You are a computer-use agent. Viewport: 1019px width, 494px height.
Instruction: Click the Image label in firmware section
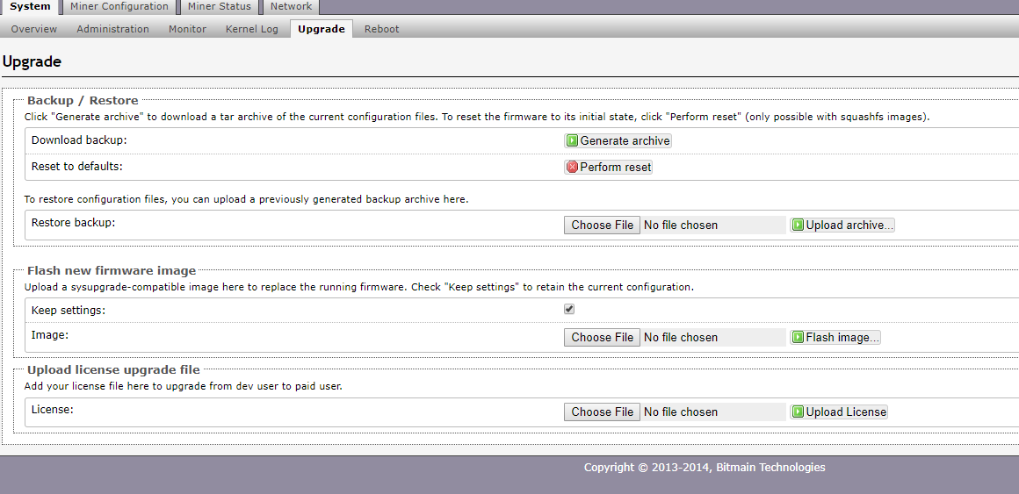tap(49, 335)
